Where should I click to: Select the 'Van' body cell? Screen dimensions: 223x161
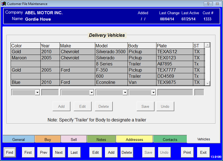click(142, 82)
